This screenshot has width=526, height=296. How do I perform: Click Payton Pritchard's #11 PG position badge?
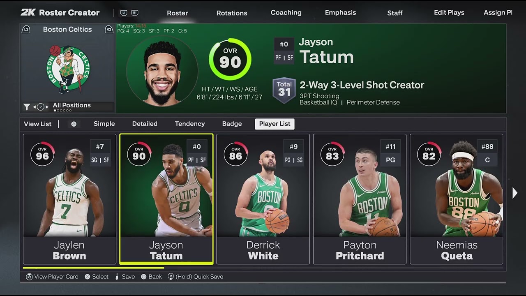click(390, 153)
